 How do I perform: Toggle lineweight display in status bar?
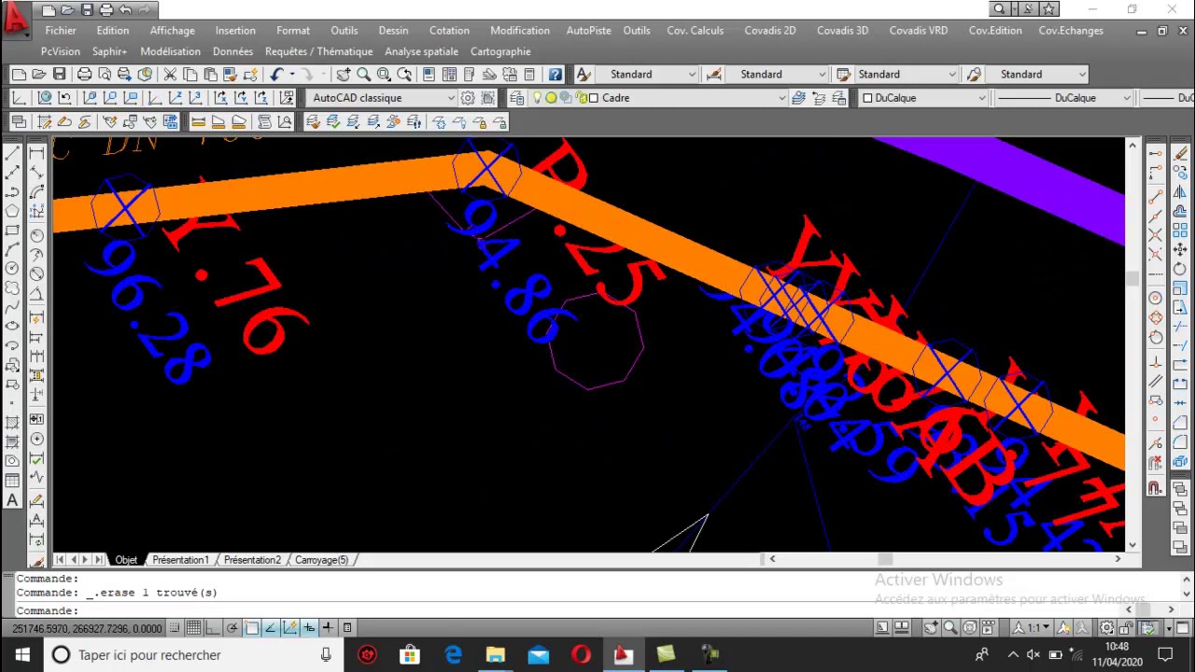(328, 627)
